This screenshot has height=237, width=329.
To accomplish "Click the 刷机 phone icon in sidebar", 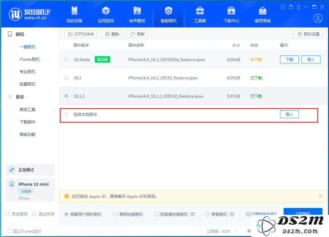I will [x=10, y=34].
